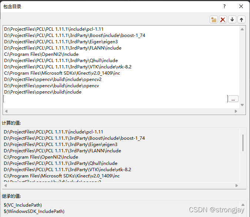Viewport: 250px width, 217px height.
Task: Click $(VC_IncludePath) in inherited values
Action: [x=23, y=205]
